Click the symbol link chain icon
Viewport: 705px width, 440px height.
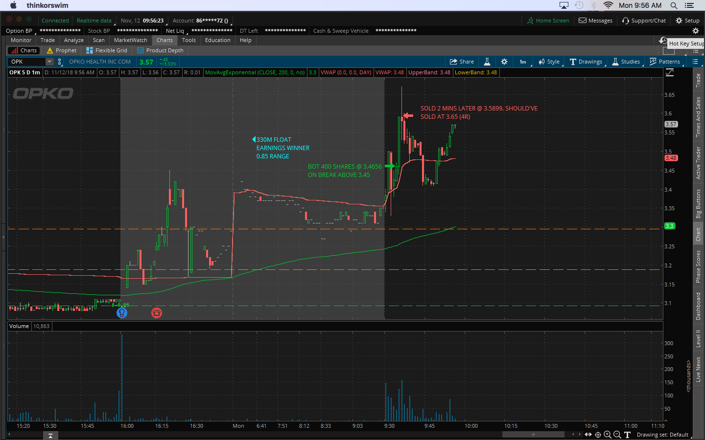point(60,62)
